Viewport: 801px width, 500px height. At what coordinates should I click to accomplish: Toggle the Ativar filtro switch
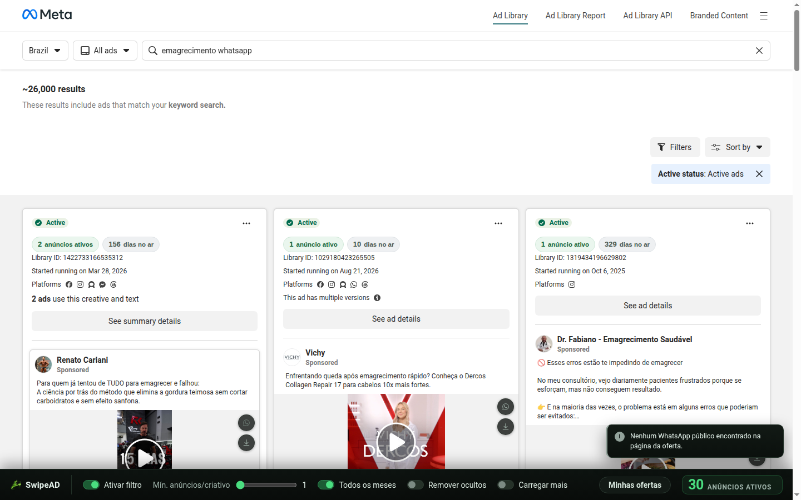[x=91, y=485]
